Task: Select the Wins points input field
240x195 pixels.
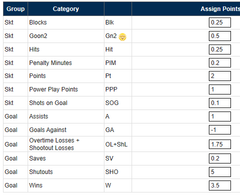Action: pos(220,185)
